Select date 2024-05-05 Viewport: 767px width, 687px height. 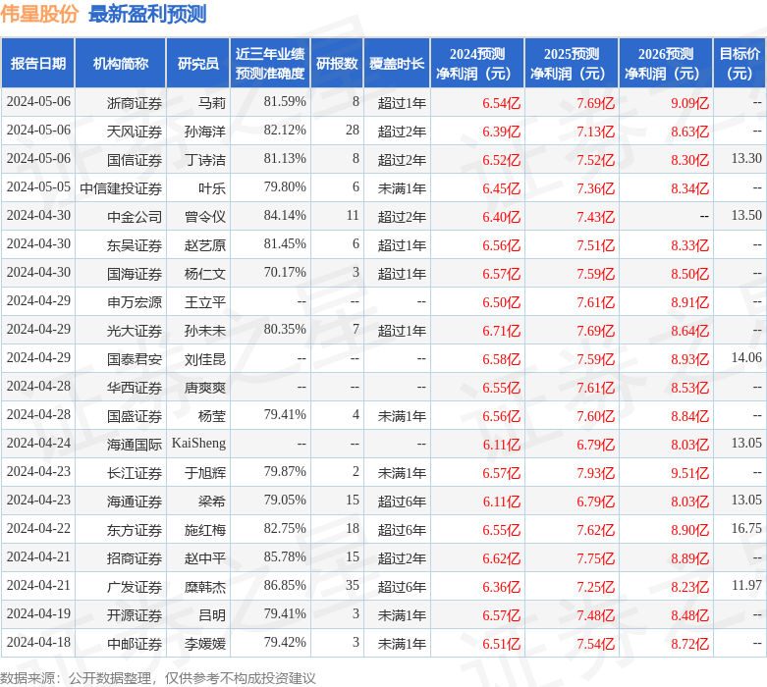pos(38,187)
